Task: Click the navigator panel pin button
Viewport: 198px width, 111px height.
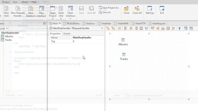Action: tap(45, 23)
